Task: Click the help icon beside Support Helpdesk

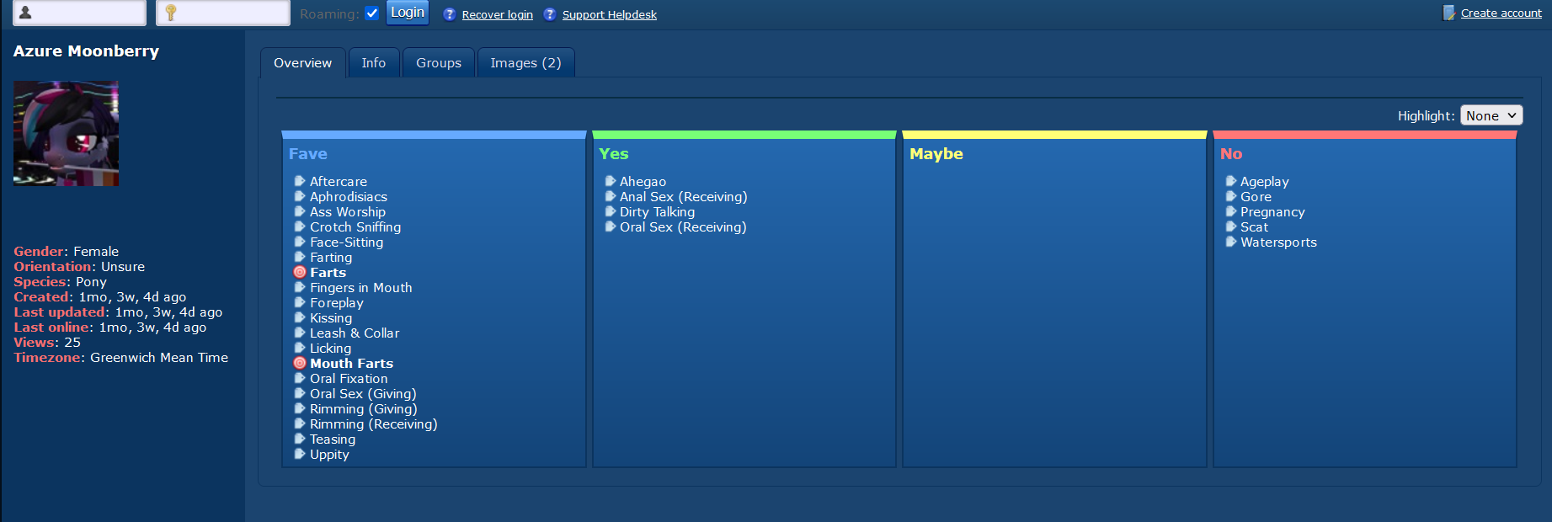Action: pyautogui.click(x=550, y=14)
